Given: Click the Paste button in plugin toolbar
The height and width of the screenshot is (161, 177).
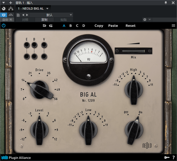Looking at the screenshot, I should (x=113, y=26).
